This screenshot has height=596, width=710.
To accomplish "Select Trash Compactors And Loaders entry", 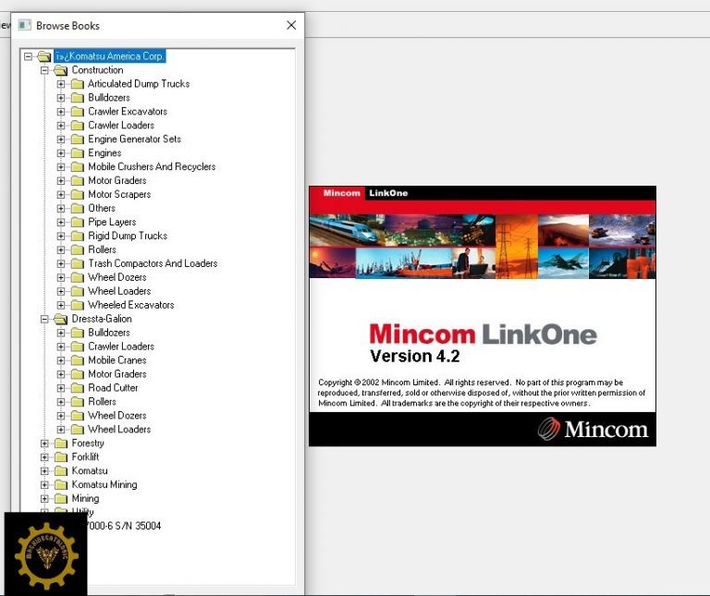I will coord(153,263).
